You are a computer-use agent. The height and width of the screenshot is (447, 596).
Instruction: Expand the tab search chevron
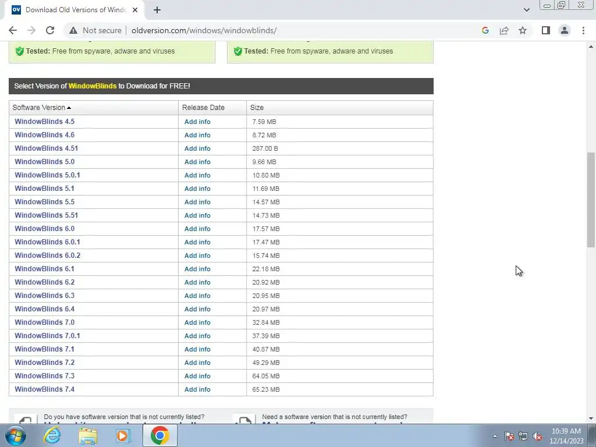point(526,10)
